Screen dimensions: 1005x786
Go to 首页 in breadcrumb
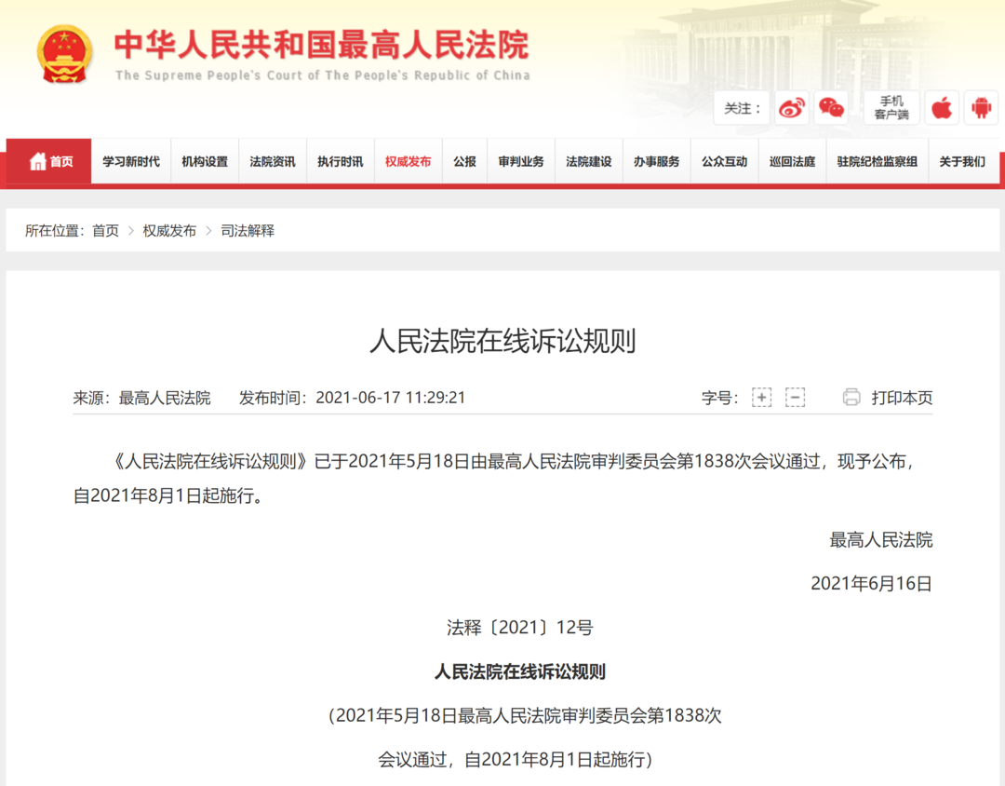click(x=106, y=231)
